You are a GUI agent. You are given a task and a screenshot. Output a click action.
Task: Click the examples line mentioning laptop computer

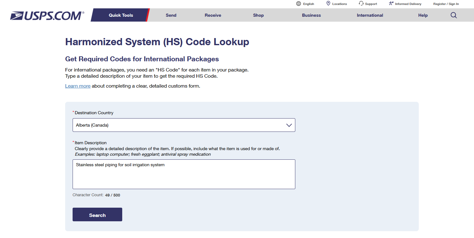coord(143,154)
